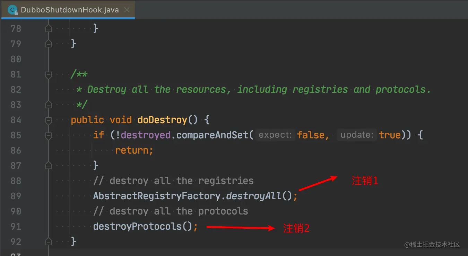Click line number 91 in the gutter

16,227
